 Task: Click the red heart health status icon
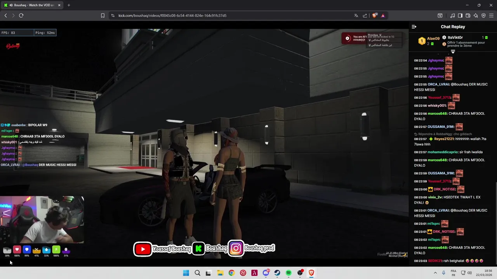tap(17, 250)
